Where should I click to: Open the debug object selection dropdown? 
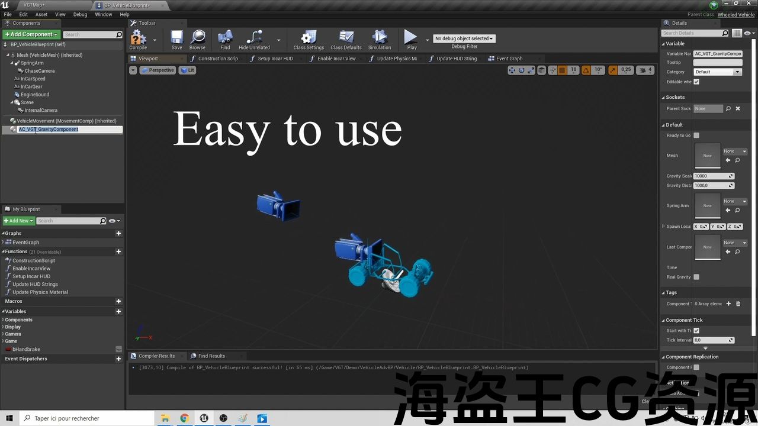point(464,38)
